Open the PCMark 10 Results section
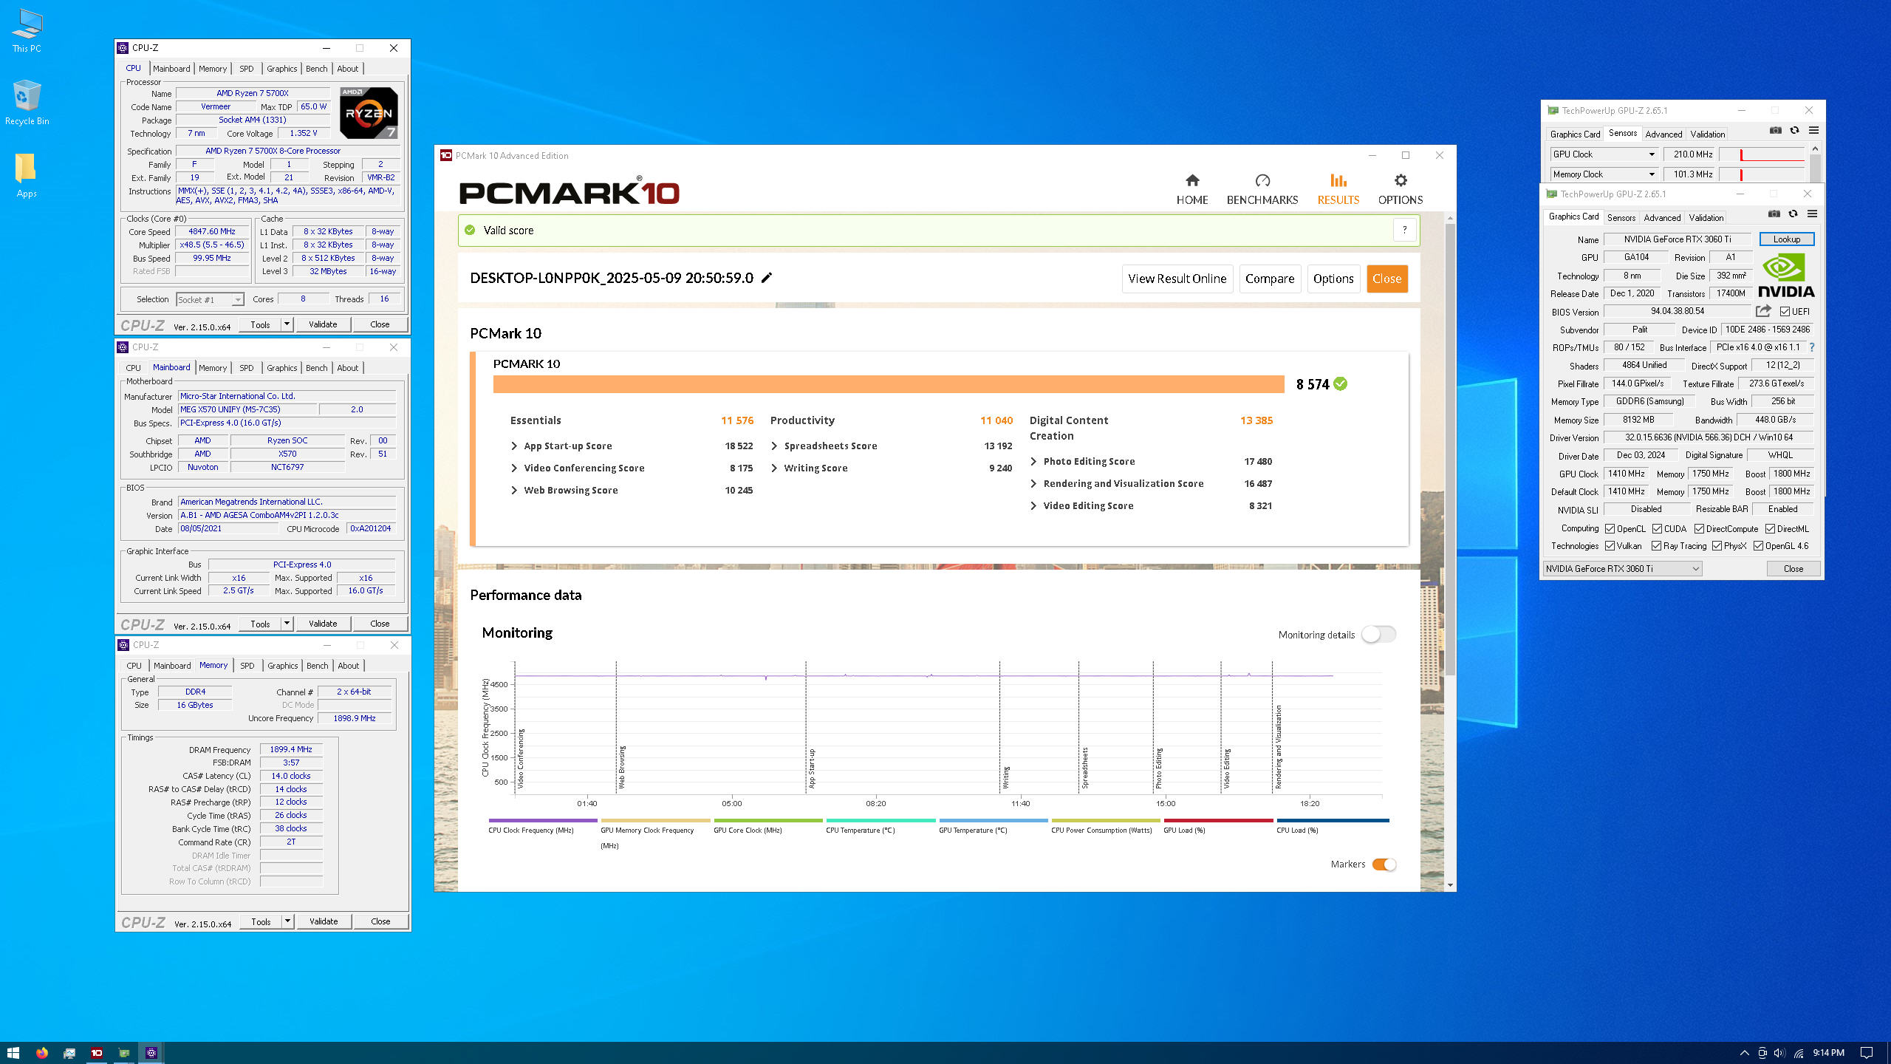 (x=1338, y=189)
